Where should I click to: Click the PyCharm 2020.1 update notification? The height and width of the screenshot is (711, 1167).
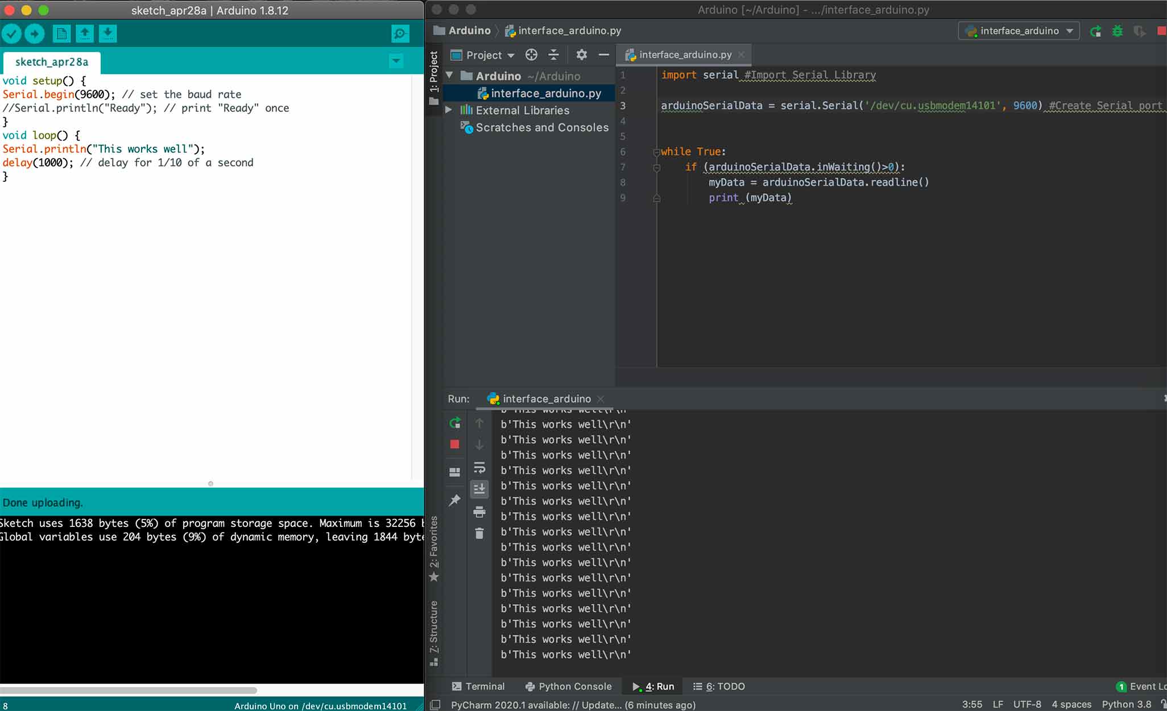tap(573, 705)
